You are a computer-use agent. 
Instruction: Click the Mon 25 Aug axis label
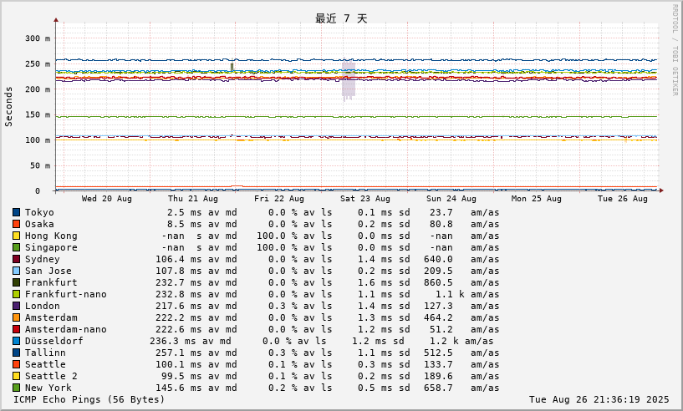coord(536,199)
